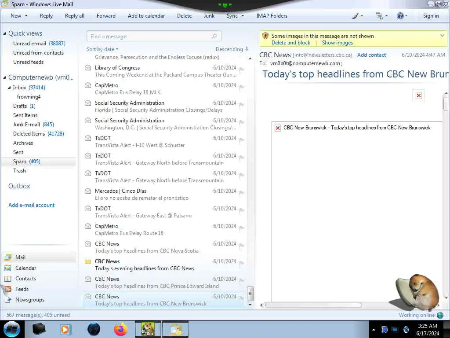Collapse the Quick views section
450x338 pixels.
coord(4,33)
